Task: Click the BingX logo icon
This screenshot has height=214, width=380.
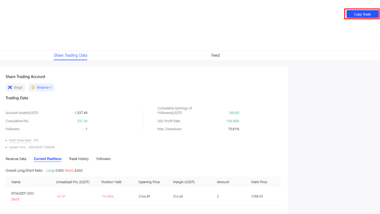Action: pyautogui.click(x=10, y=87)
